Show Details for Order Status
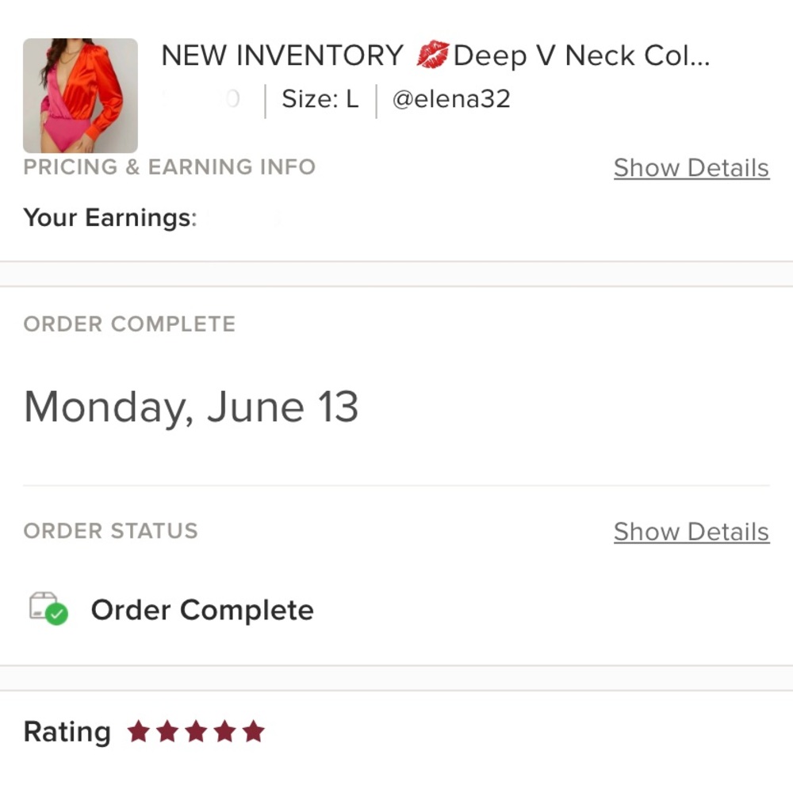 point(691,531)
